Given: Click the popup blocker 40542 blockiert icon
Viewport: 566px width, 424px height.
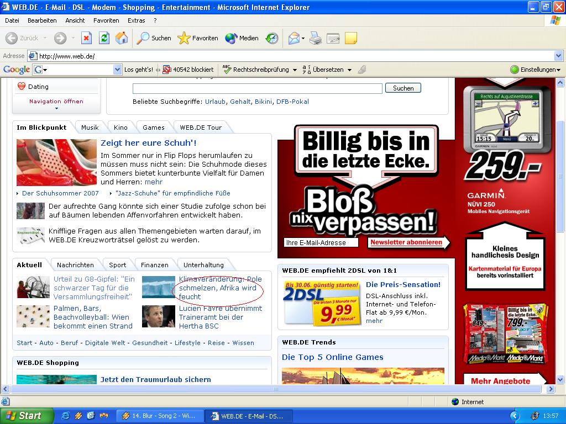Looking at the screenshot, I should [166, 70].
